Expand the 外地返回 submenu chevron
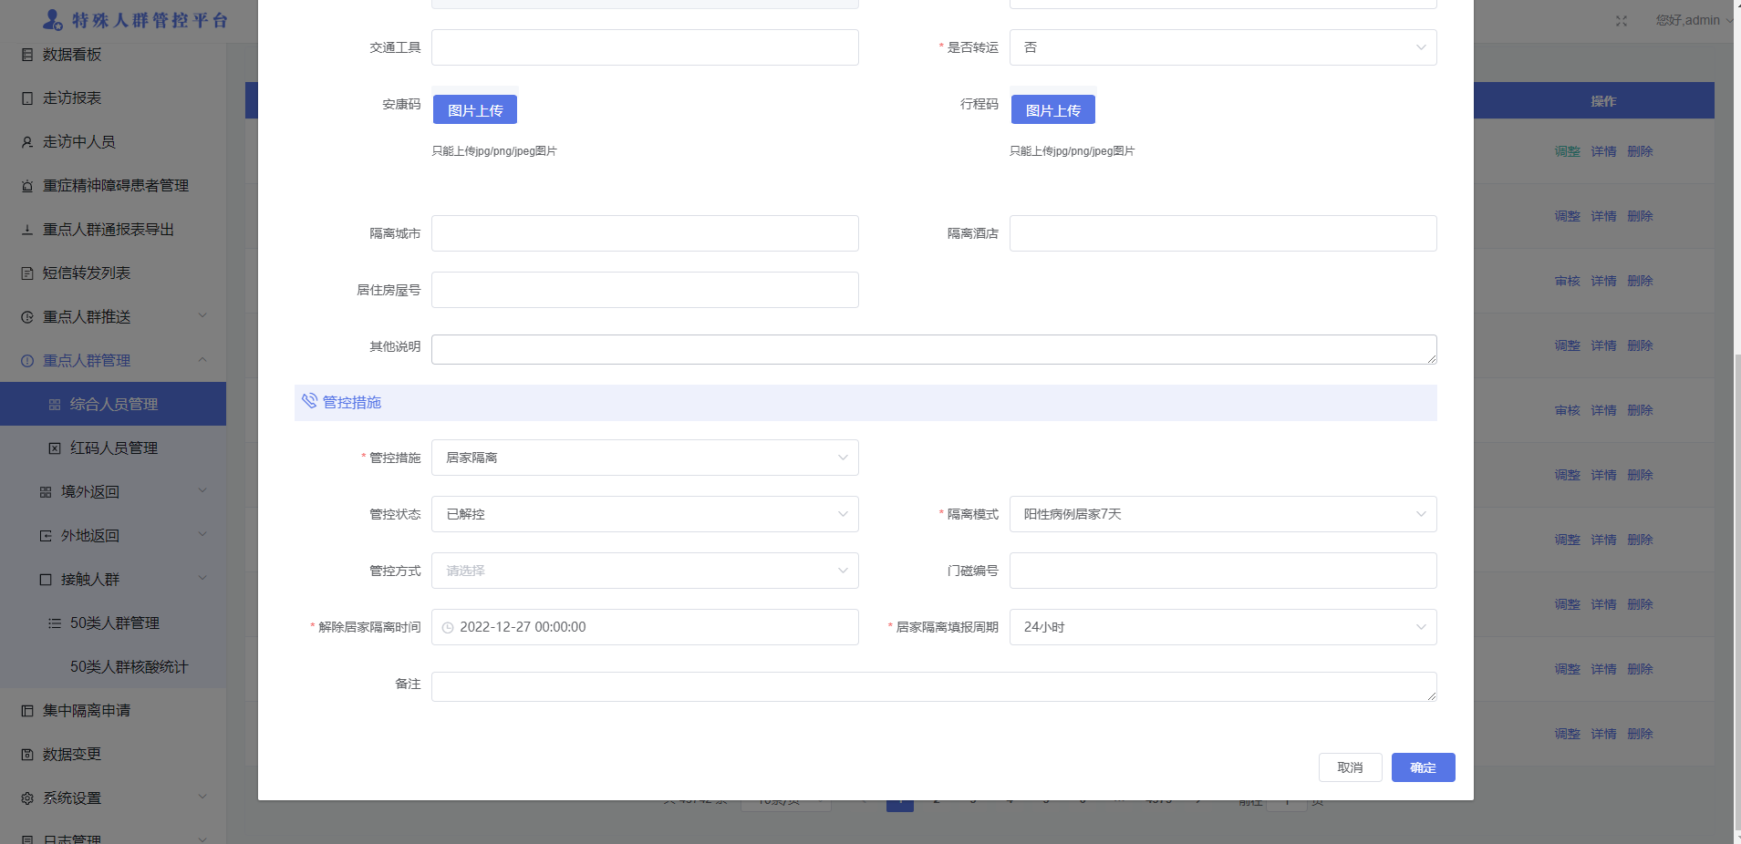This screenshot has width=1741, height=844. pos(202,534)
